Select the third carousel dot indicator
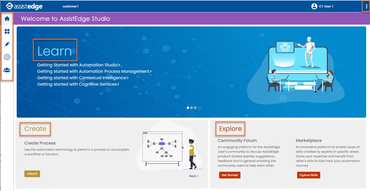 195,108
